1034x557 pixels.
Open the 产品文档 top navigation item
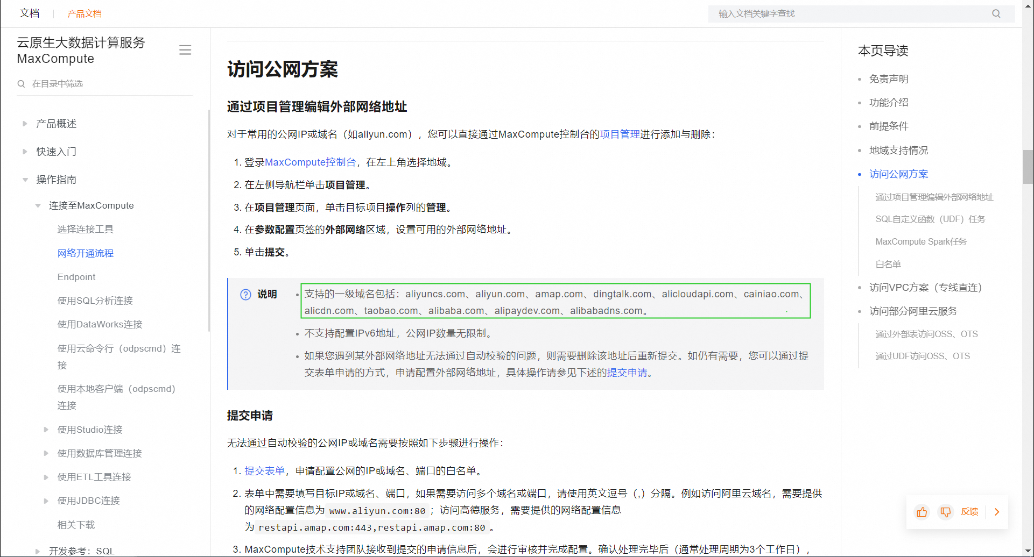click(x=85, y=13)
